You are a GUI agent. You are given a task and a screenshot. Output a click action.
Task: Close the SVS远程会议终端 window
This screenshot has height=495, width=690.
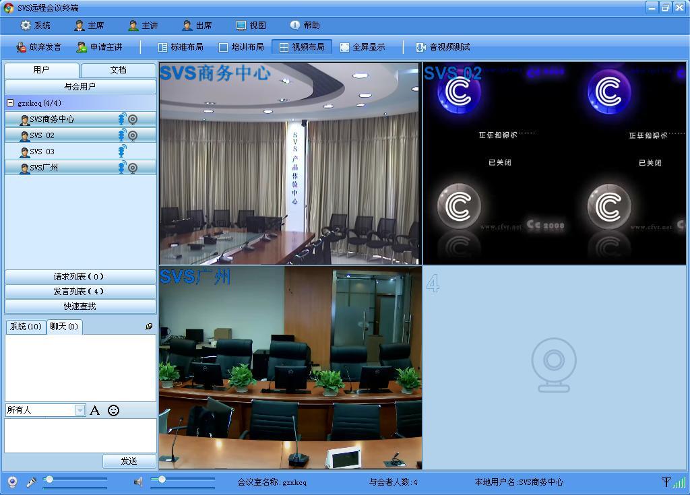point(679,7)
